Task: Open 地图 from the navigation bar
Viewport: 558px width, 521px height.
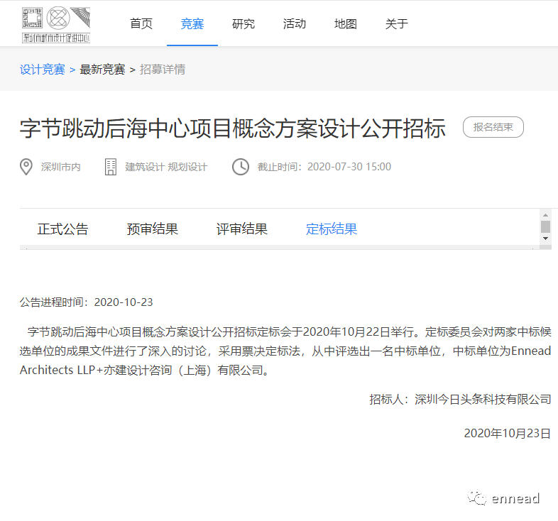Action: pos(346,23)
